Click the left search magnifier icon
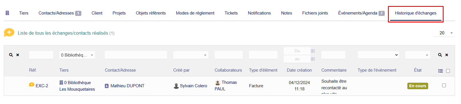461x104 pixels. (11, 55)
